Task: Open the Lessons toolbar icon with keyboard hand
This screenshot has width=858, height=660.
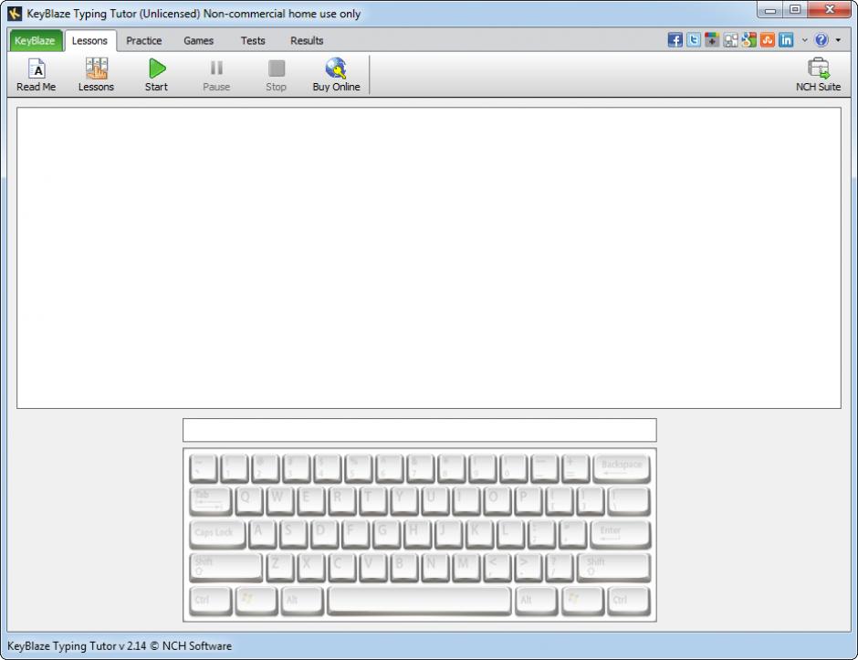Action: 96,75
